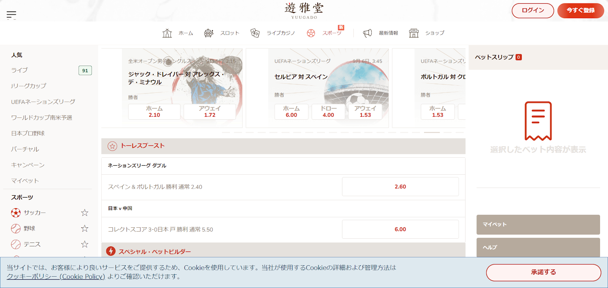Click the bet slip count badge
Image resolution: width=608 pixels, height=288 pixels.
click(x=519, y=57)
